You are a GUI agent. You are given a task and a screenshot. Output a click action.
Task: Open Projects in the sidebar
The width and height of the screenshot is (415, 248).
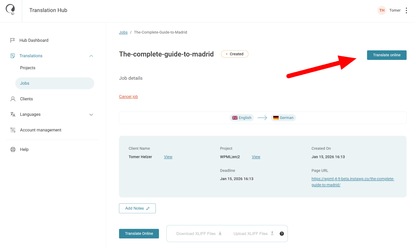pyautogui.click(x=28, y=68)
